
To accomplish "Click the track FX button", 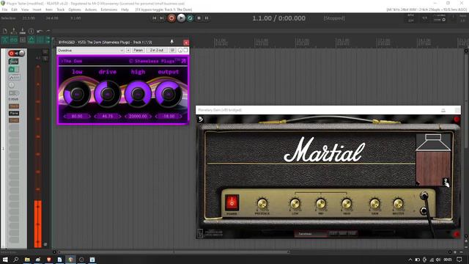I will (12, 70).
